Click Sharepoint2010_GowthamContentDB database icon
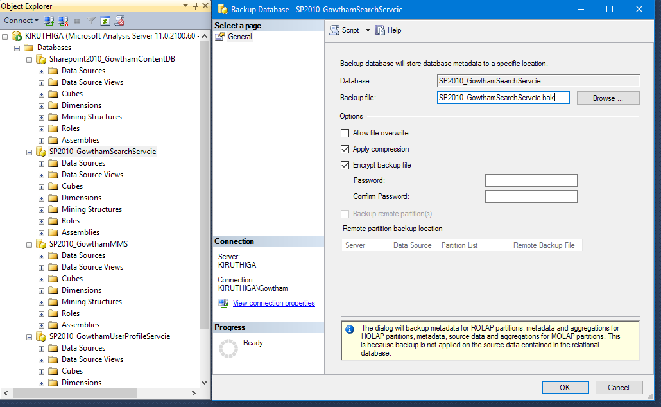Viewport: 661px width, 407px height. click(41, 59)
